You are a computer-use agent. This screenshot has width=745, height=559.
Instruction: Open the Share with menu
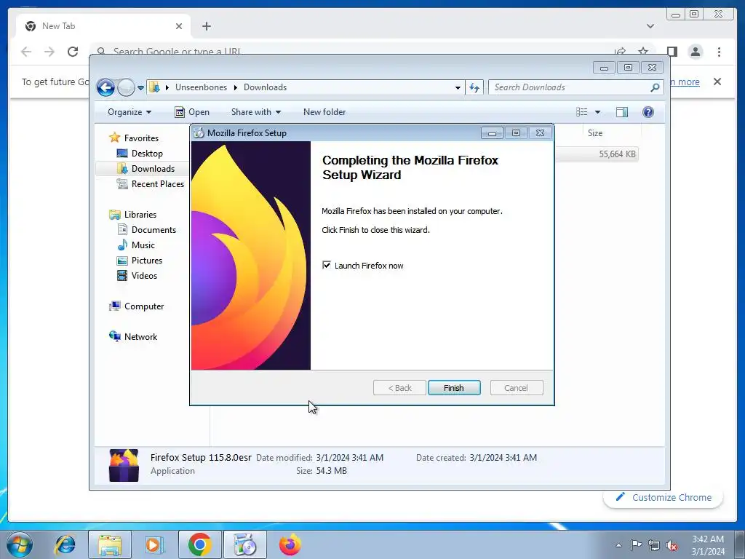click(x=255, y=112)
